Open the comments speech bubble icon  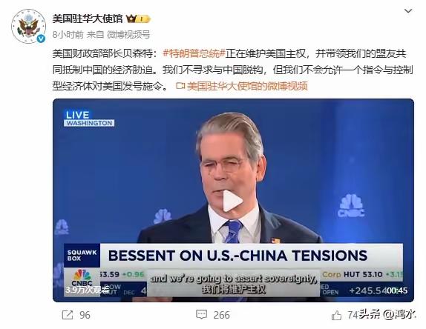point(201,315)
